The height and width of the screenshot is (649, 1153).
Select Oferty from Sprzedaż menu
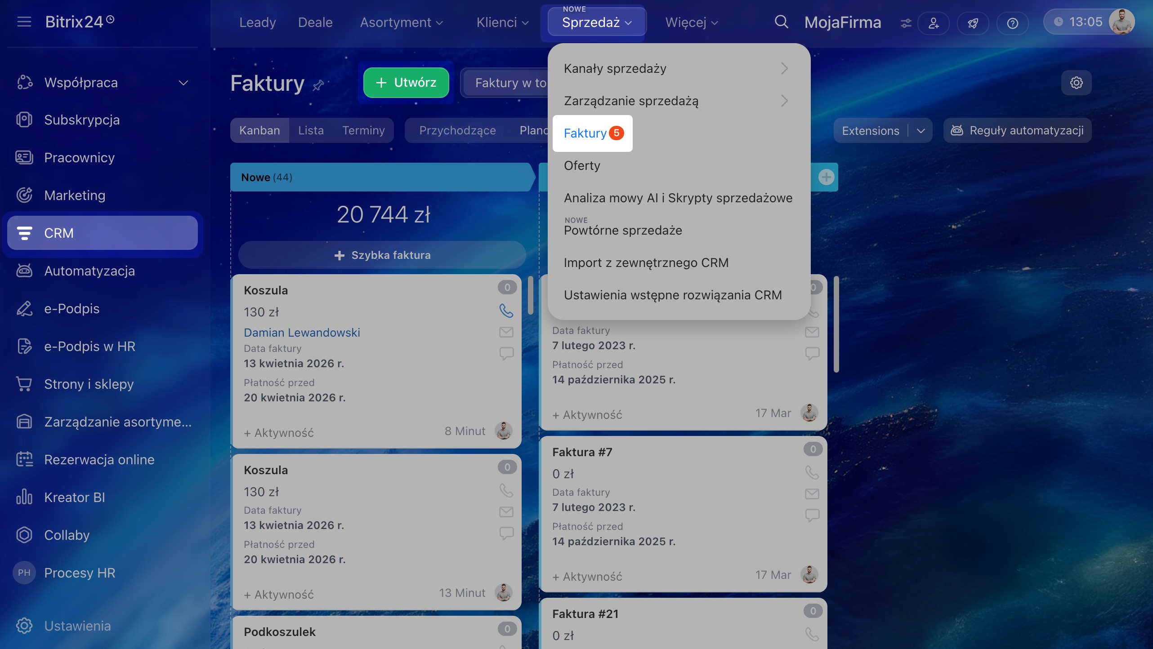(582, 165)
